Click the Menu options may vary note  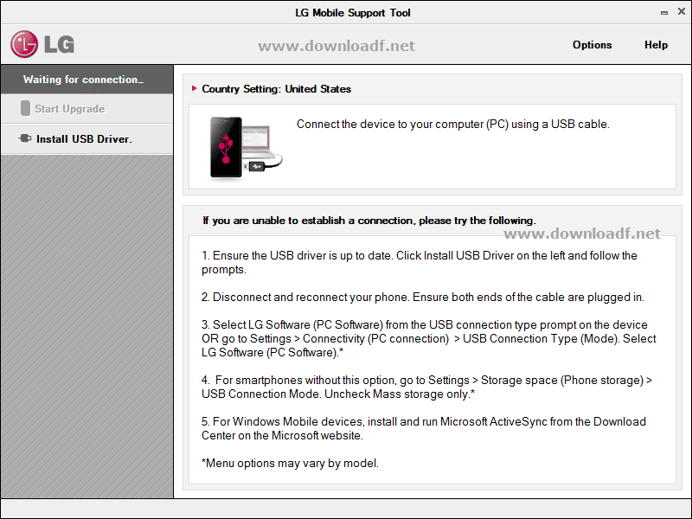[x=290, y=464]
